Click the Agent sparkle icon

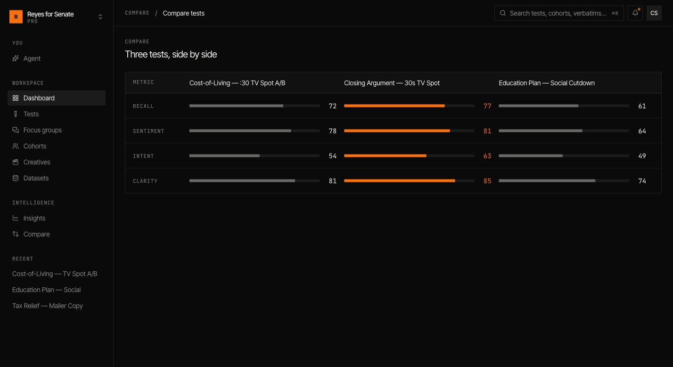coord(16,58)
